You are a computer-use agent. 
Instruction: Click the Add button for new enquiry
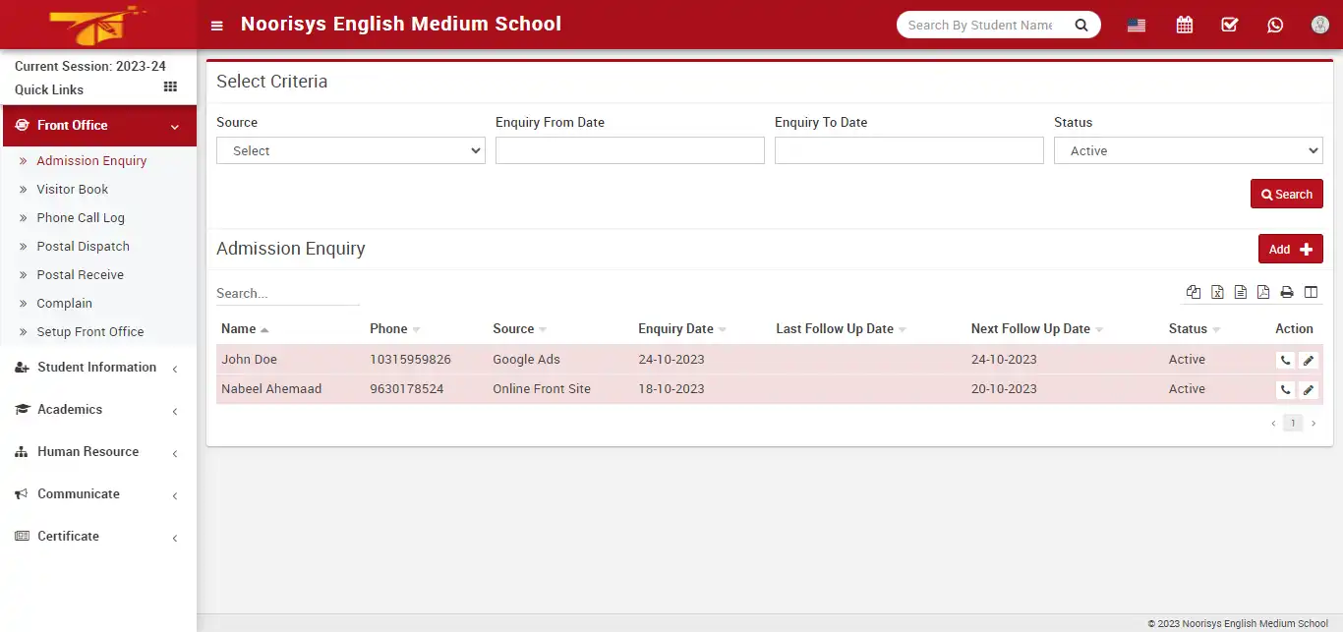[1290, 249]
